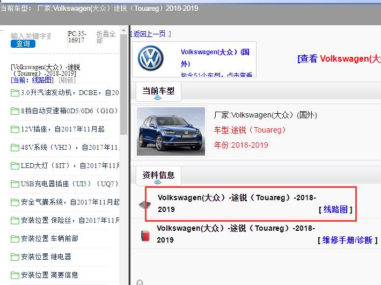Focus the 输入关键字 search field
The image size is (381, 285).
point(31,36)
